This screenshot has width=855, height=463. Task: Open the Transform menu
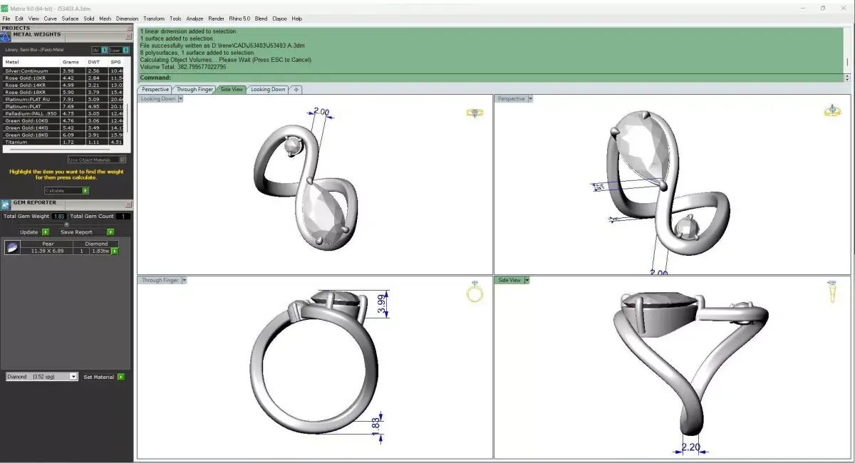[x=154, y=19]
